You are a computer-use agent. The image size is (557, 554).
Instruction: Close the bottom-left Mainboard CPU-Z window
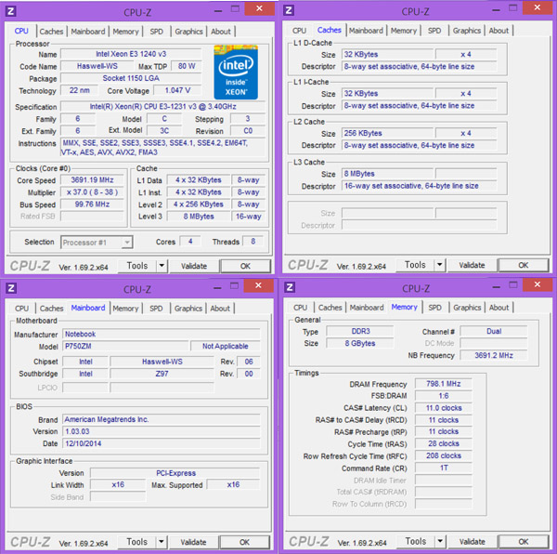(x=258, y=285)
